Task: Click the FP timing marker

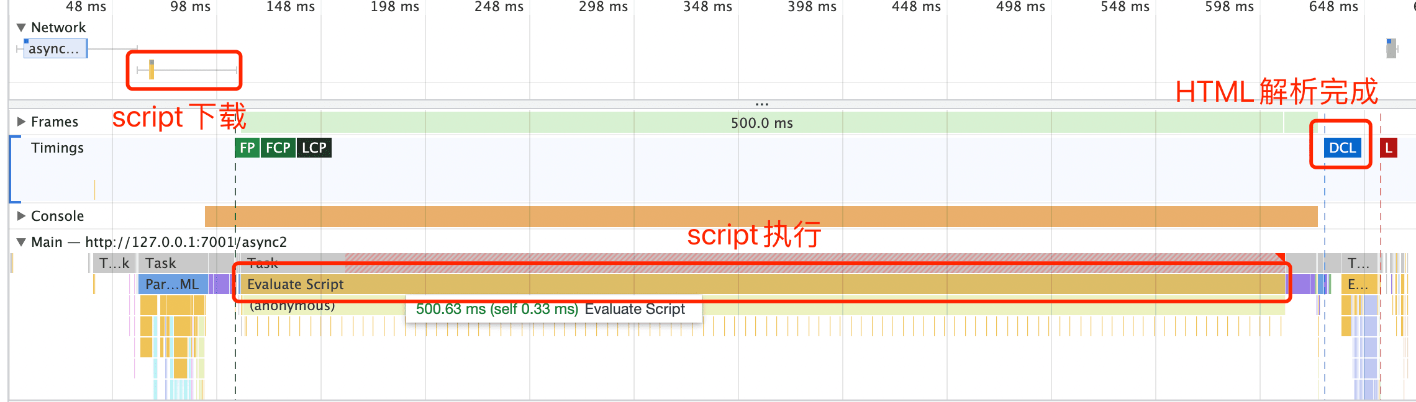Action: coord(247,148)
